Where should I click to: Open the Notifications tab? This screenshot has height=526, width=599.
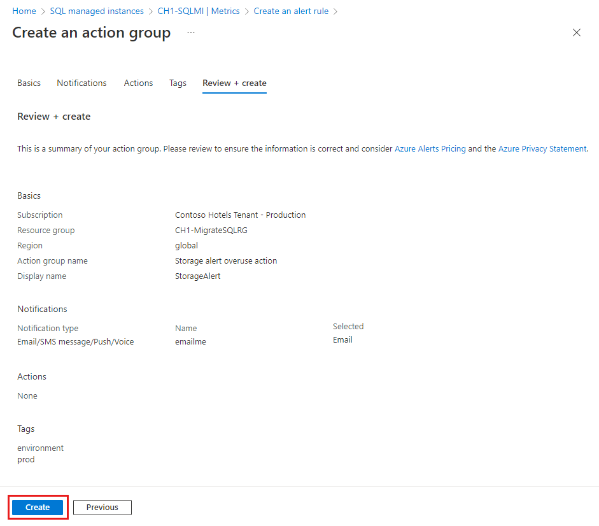tap(81, 83)
